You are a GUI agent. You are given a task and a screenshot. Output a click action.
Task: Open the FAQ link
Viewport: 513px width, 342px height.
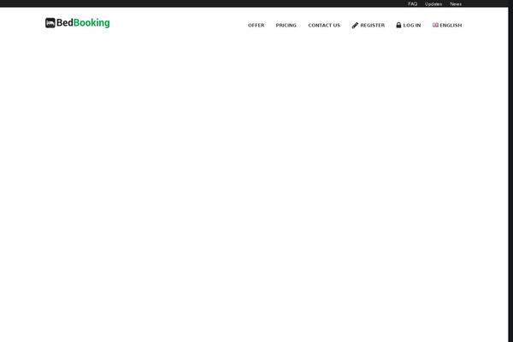[413, 4]
